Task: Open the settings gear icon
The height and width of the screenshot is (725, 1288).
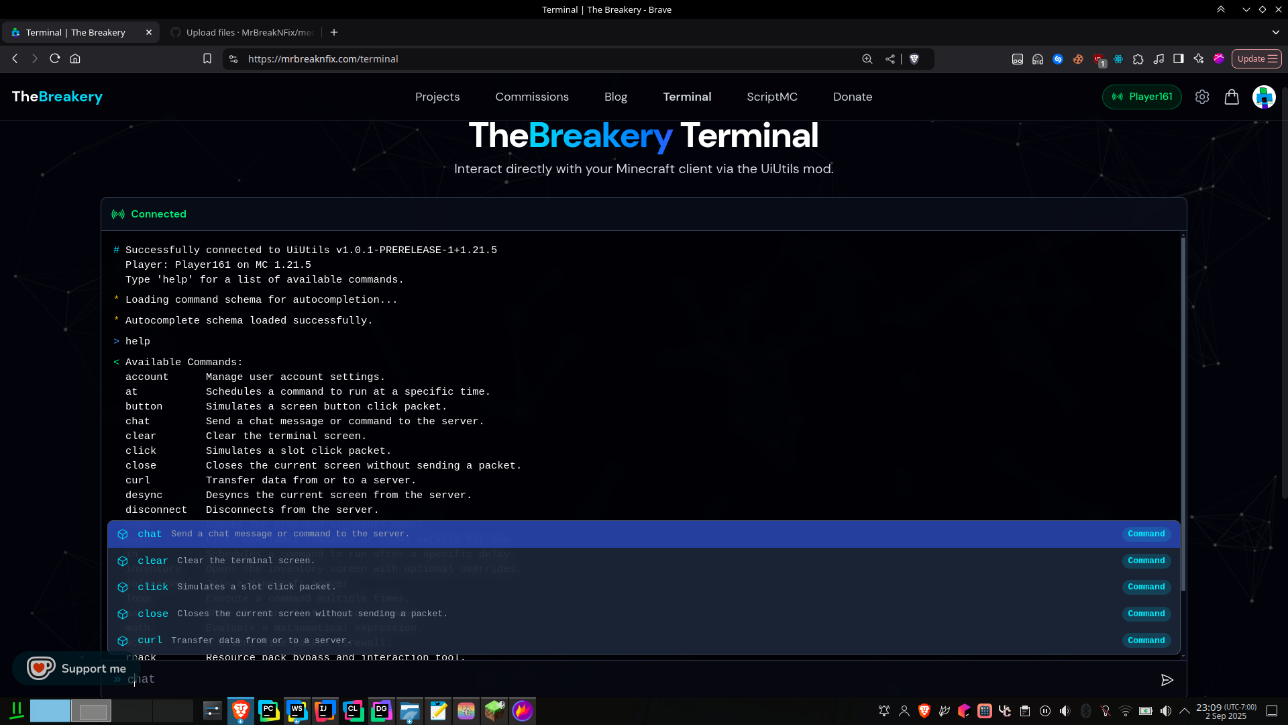Action: coord(1202,97)
